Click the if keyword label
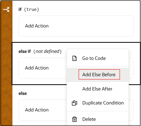The image size is (141, 126). pos(20,9)
